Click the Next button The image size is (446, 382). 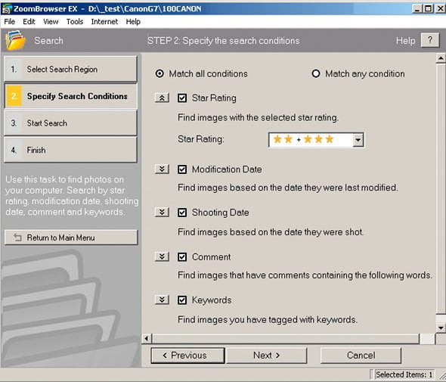(x=267, y=356)
